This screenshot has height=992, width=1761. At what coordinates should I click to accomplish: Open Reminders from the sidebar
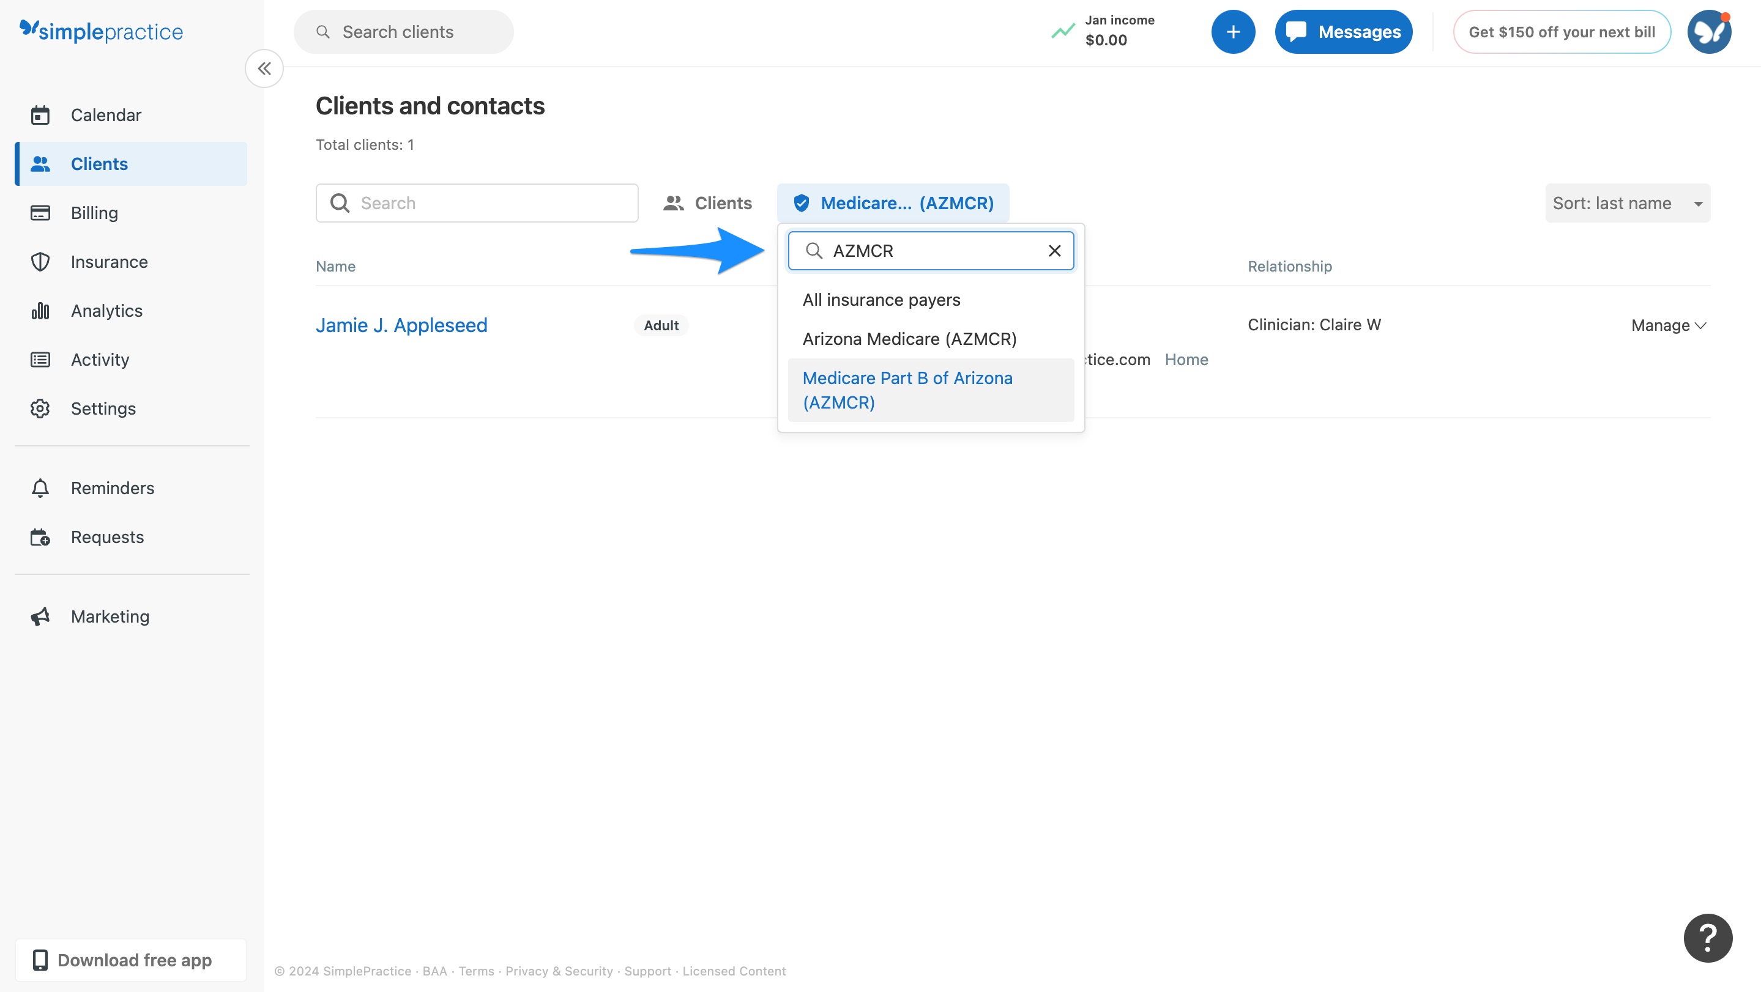coord(113,488)
